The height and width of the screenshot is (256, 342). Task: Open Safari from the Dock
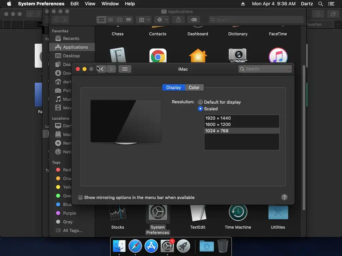tap(135, 246)
